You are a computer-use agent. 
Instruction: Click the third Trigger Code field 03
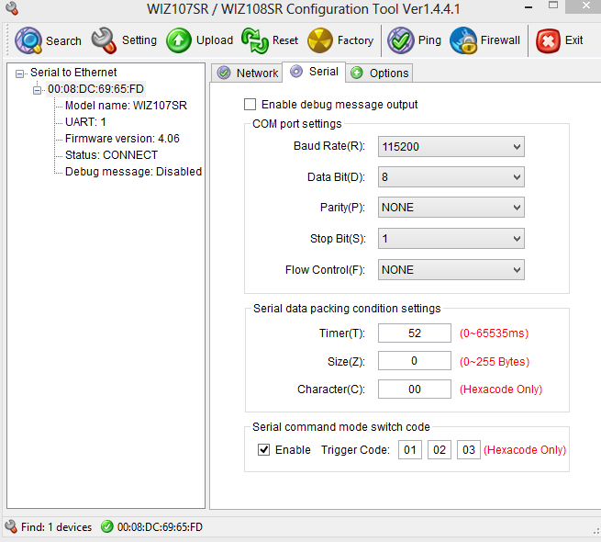tap(468, 449)
